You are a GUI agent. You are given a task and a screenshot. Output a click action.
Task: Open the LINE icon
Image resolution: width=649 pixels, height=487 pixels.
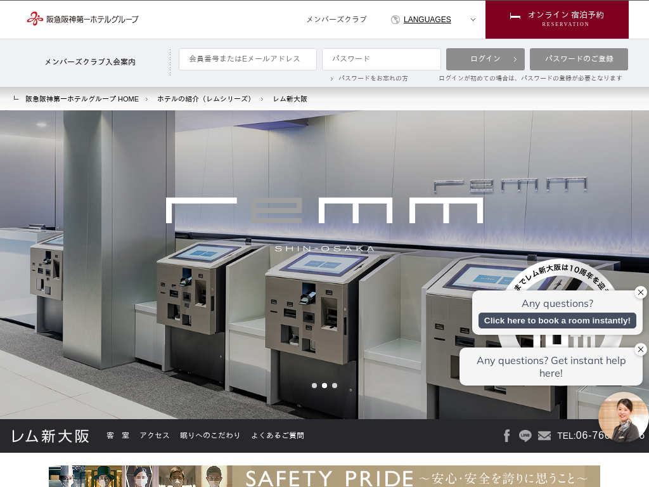[x=525, y=436]
